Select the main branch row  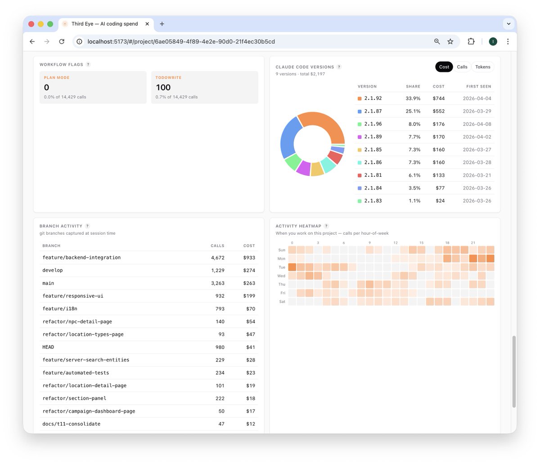pos(149,283)
